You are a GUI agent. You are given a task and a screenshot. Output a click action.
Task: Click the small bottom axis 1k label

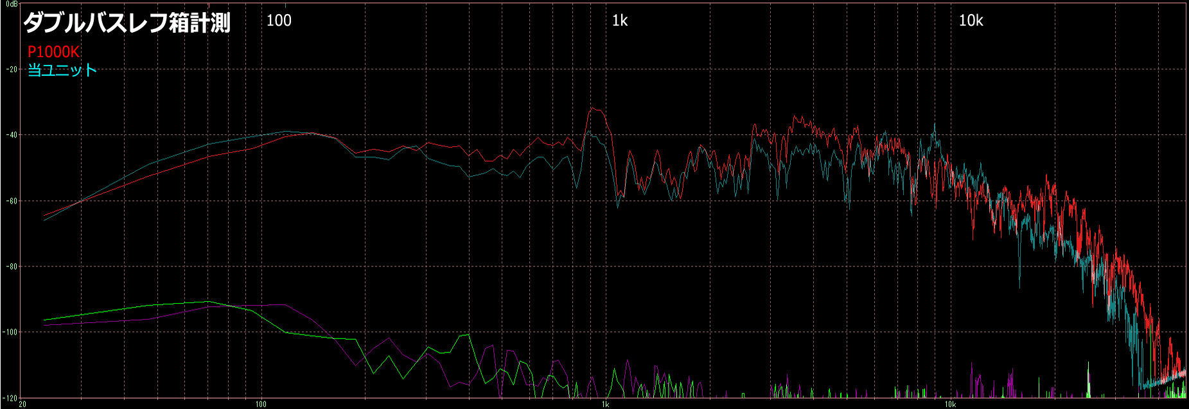click(x=605, y=405)
